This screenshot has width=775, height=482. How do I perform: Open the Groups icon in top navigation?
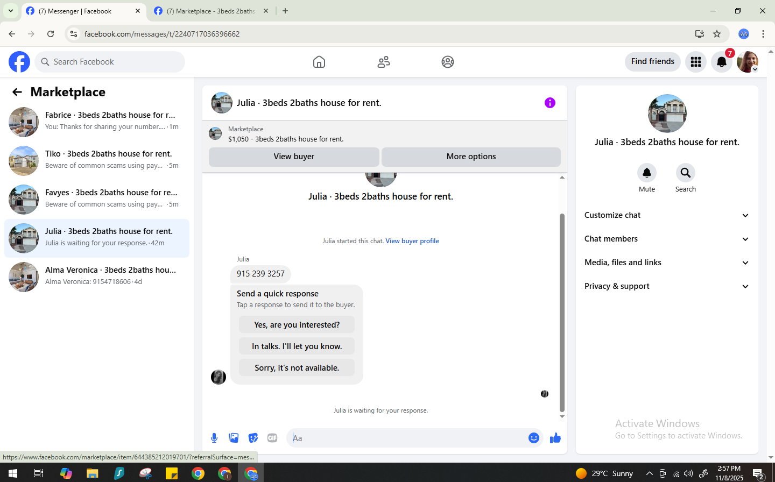pos(448,62)
